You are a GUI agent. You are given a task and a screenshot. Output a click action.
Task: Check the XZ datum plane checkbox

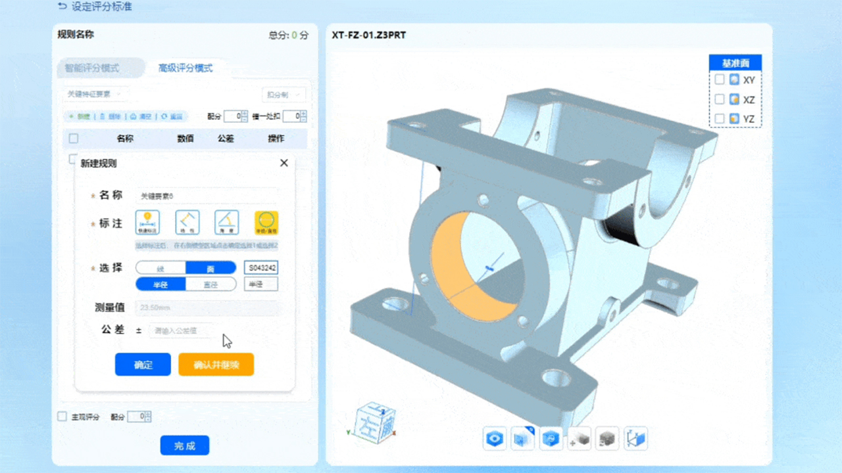[x=720, y=99]
